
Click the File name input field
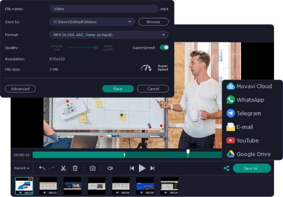[x=104, y=9]
